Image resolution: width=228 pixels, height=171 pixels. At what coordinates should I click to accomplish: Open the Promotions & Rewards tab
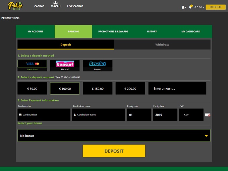(x=113, y=31)
